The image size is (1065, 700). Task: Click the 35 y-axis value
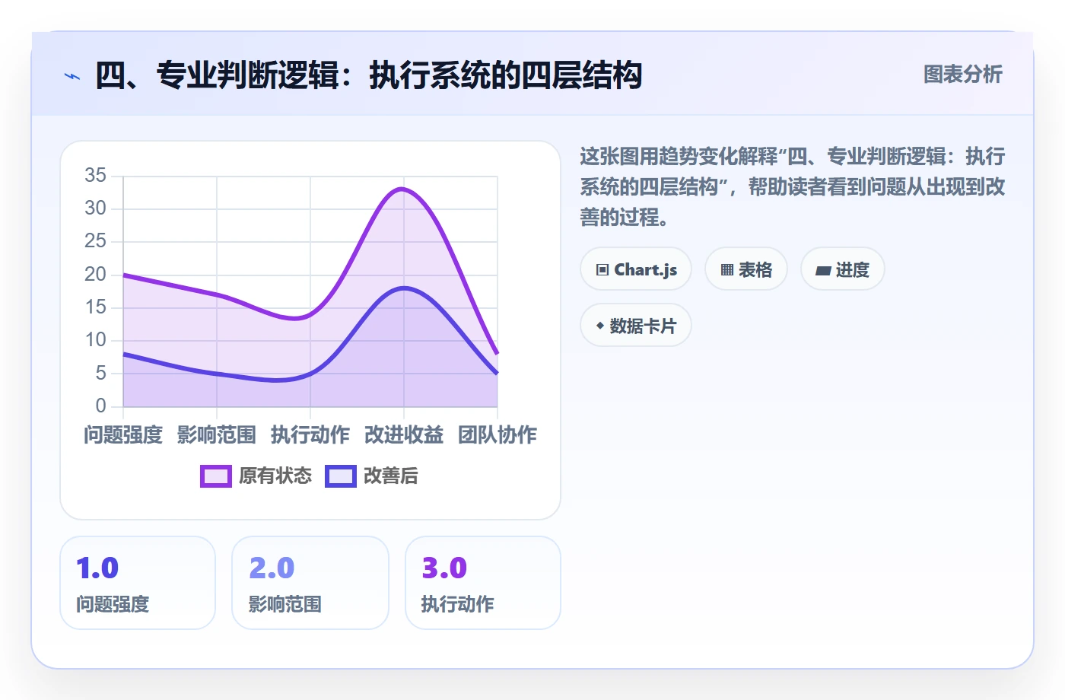click(95, 176)
